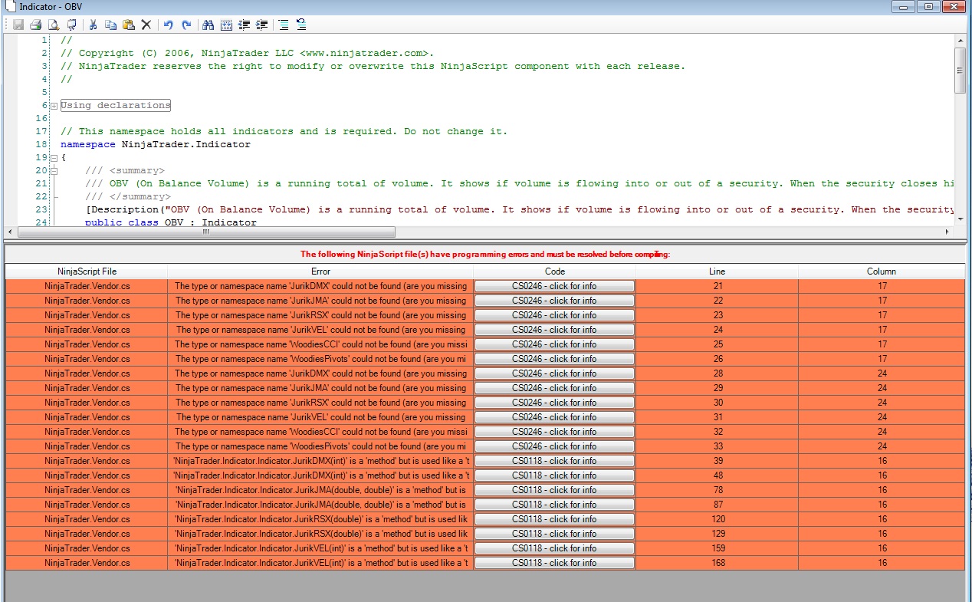The width and height of the screenshot is (972, 602).
Task: Click the Paste clipboard icon
Action: (128, 25)
